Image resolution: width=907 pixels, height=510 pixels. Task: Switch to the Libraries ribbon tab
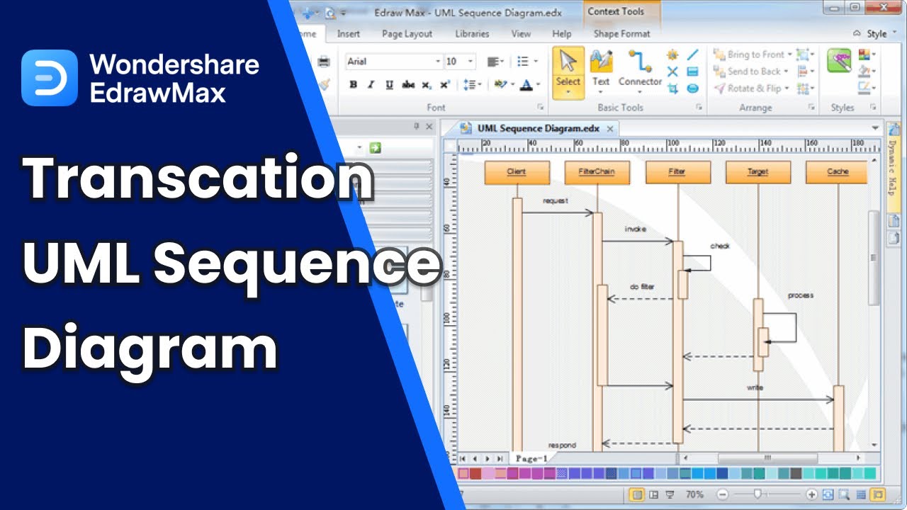coord(472,33)
